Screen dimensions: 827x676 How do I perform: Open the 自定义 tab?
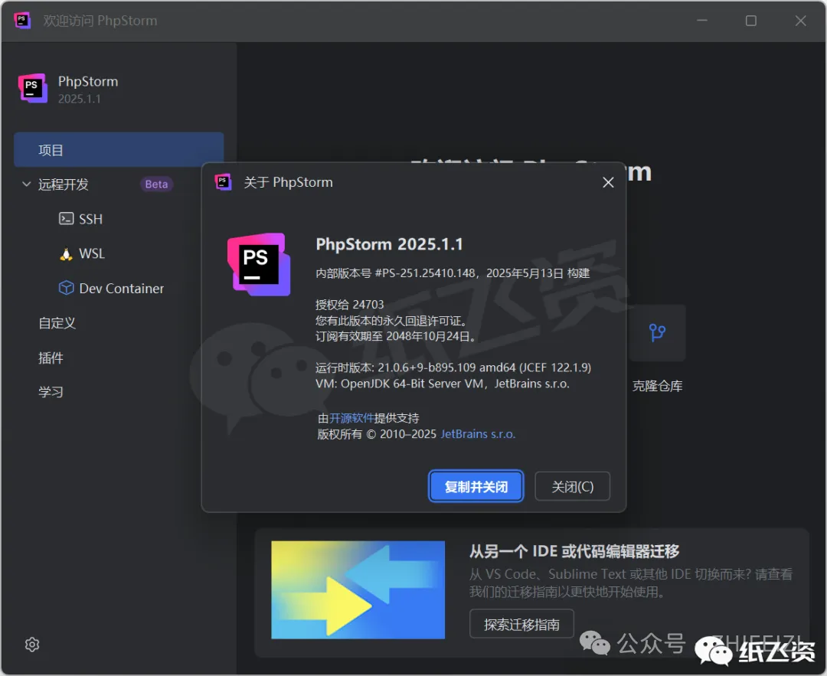tap(57, 323)
